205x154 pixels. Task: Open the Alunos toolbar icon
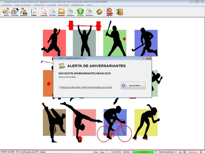pyautogui.click(x=6, y=12)
